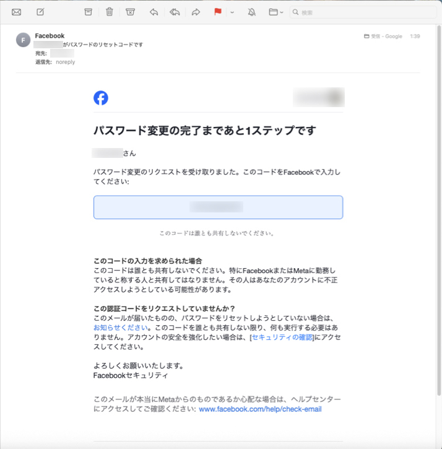Click the email headline パスワード変更の完了まであと1ステップです
This screenshot has width=442, height=449.
click(x=205, y=131)
